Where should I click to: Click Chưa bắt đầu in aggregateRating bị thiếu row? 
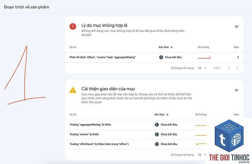click(169, 124)
